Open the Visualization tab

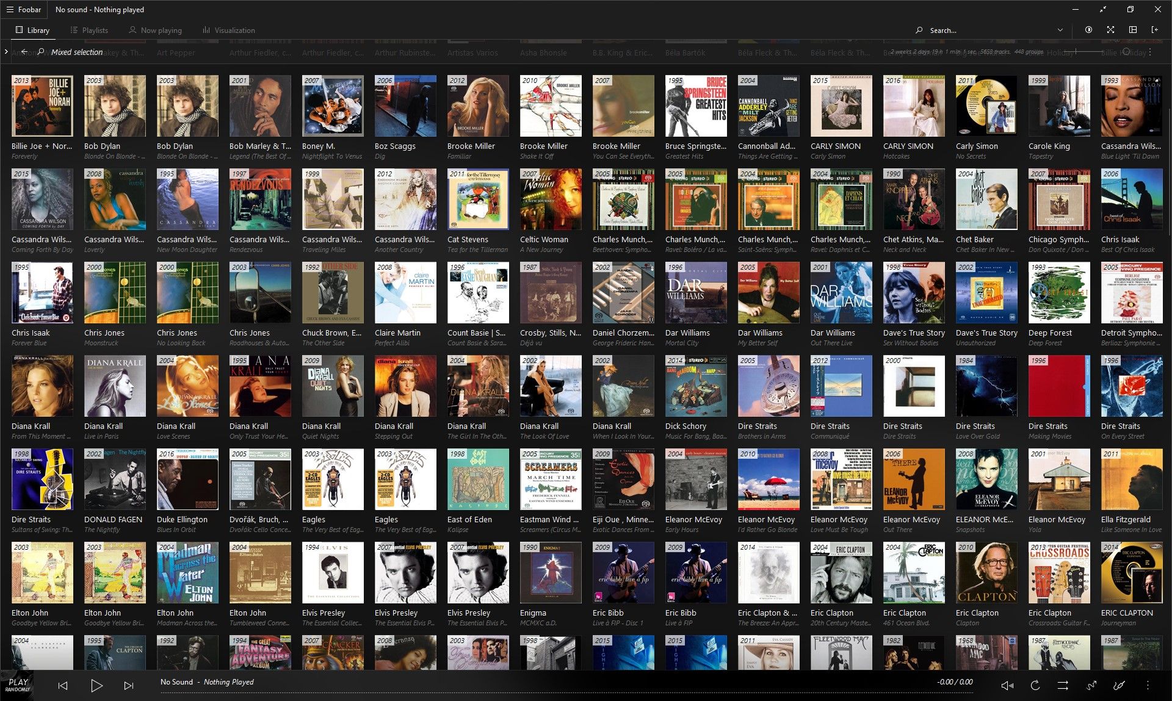(x=229, y=30)
